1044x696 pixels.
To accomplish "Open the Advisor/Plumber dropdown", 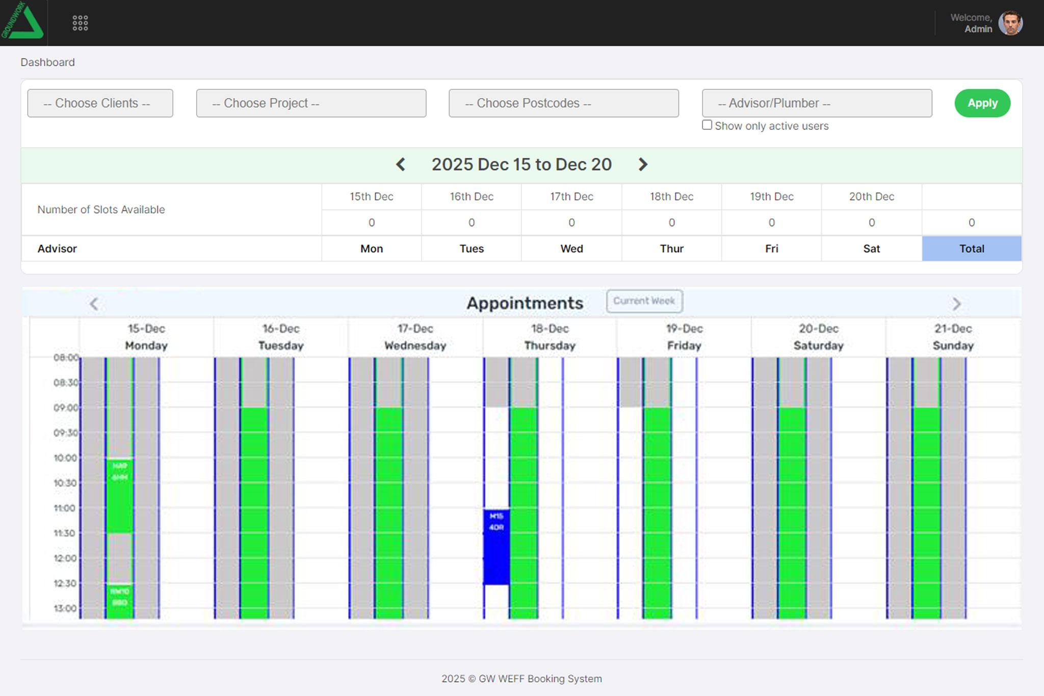I will (817, 103).
